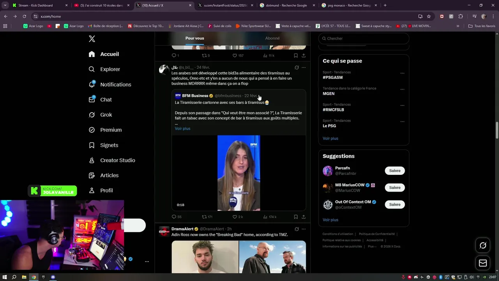
Task: Share the tiramisu post
Action: click(304, 217)
